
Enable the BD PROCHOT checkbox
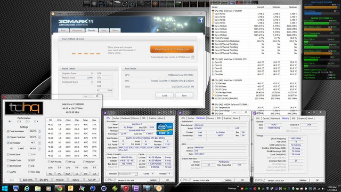point(8,166)
